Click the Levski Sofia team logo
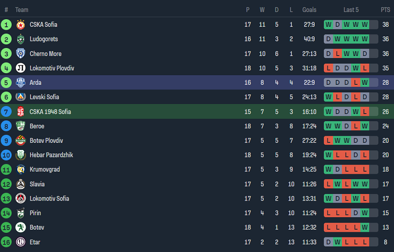 tap(21, 97)
